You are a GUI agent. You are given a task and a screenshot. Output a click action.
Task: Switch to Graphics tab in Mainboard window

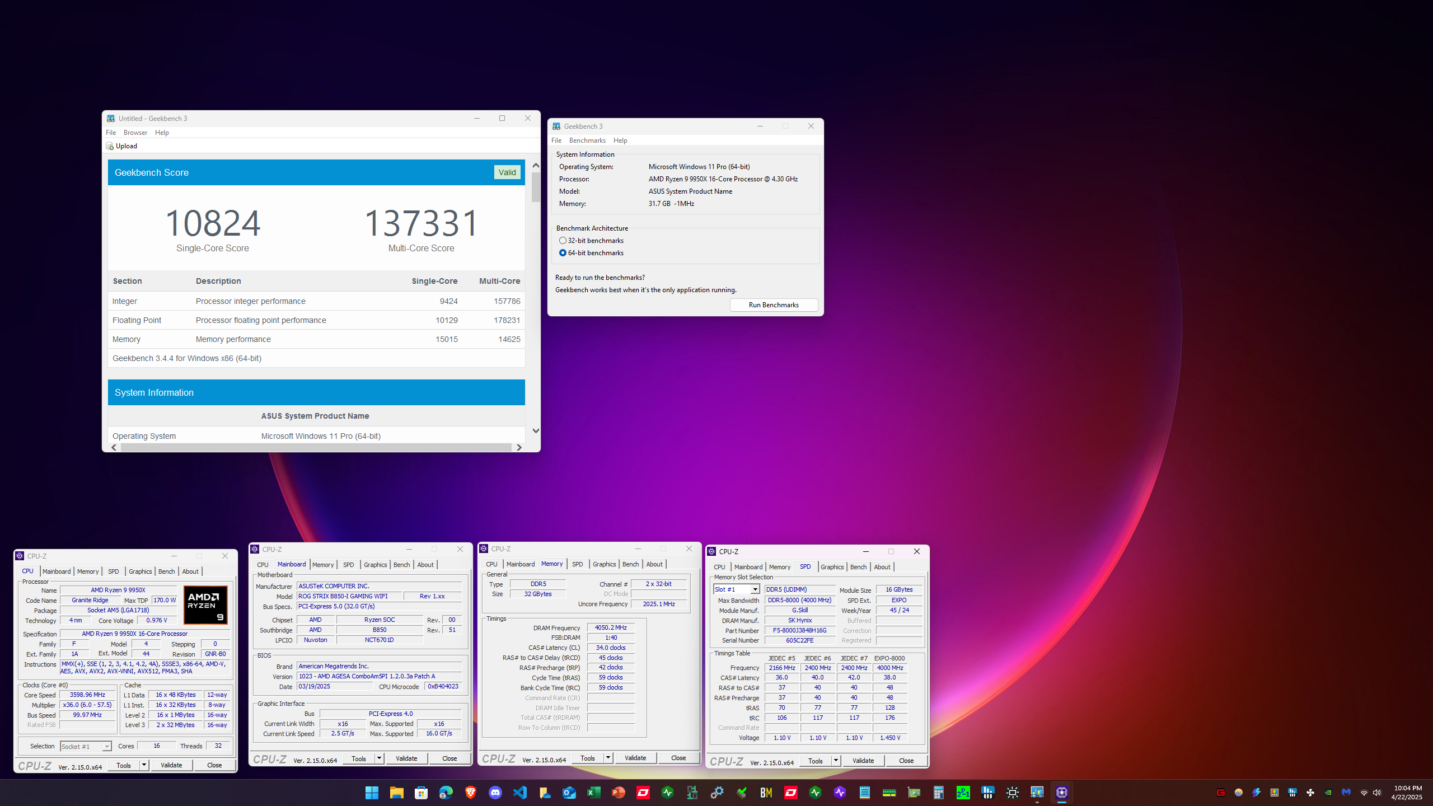pos(375,565)
